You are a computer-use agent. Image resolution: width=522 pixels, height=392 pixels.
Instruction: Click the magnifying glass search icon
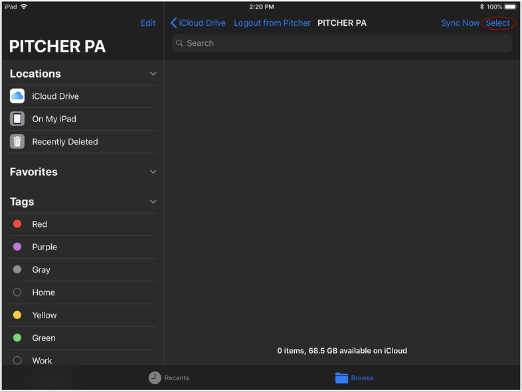180,43
